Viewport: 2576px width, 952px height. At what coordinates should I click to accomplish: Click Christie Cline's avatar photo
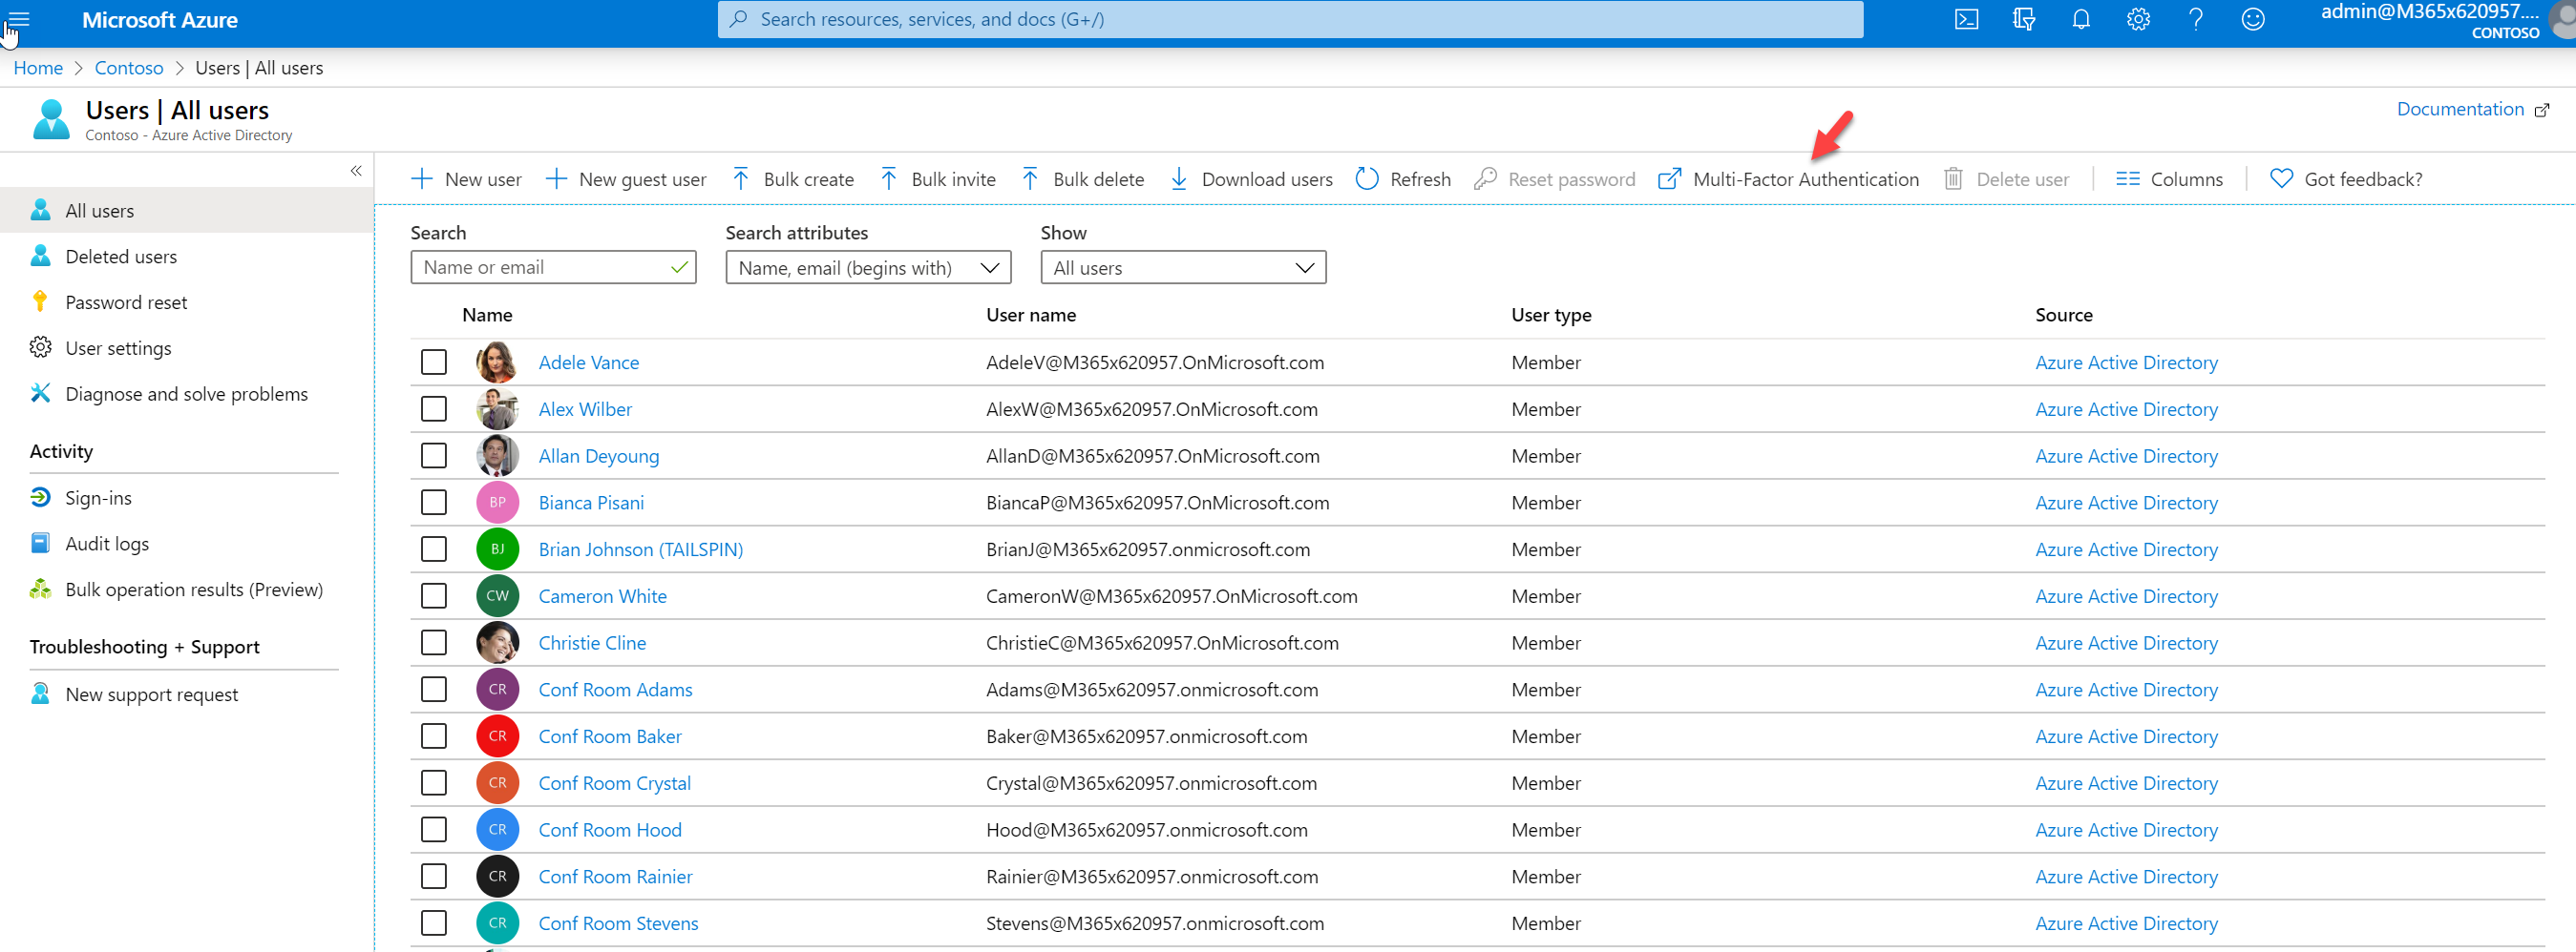click(x=497, y=642)
